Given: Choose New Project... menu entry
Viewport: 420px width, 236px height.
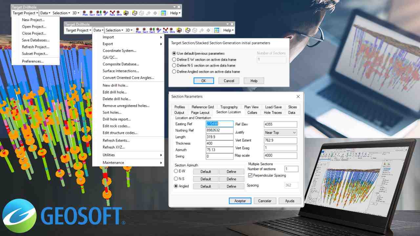Looking at the screenshot, I should point(33,20).
